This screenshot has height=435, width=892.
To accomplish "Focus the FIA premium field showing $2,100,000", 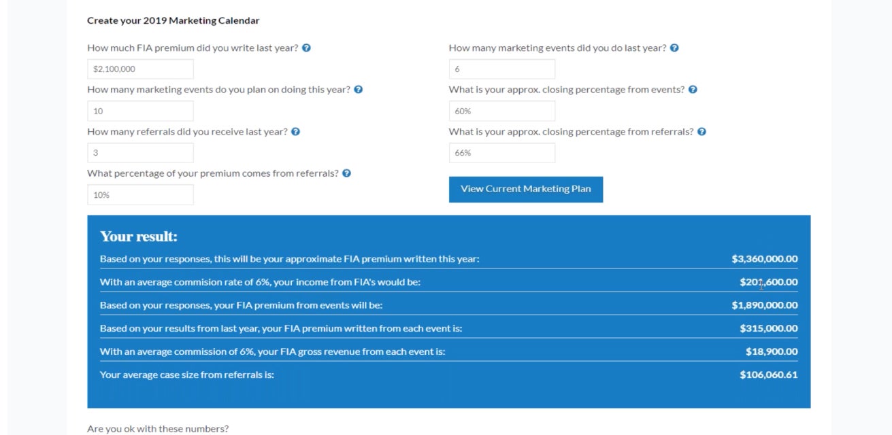I will (x=140, y=69).
